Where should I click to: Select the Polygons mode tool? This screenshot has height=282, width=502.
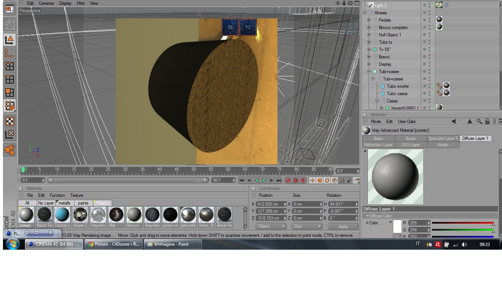(10, 93)
